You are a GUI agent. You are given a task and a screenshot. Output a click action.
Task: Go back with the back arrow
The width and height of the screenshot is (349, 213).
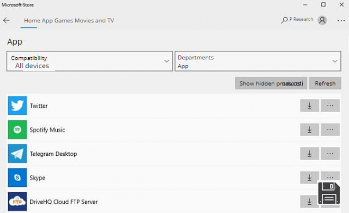pos(7,21)
